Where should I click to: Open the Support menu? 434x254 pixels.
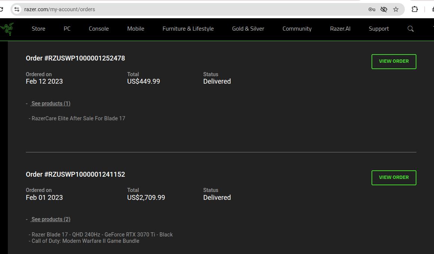(x=379, y=29)
